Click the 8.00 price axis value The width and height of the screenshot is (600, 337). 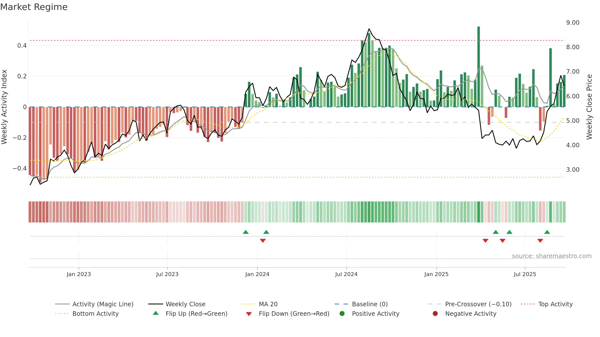pyautogui.click(x=573, y=47)
